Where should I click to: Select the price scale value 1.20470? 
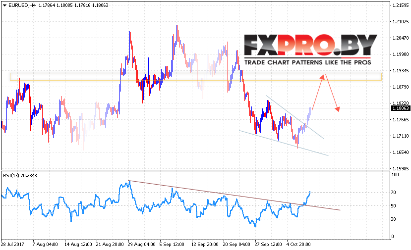401,38
